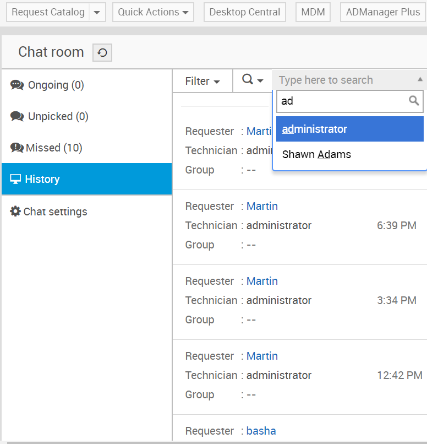This screenshot has height=444, width=427.
Task: Open the Filter dropdown
Action: click(x=202, y=81)
